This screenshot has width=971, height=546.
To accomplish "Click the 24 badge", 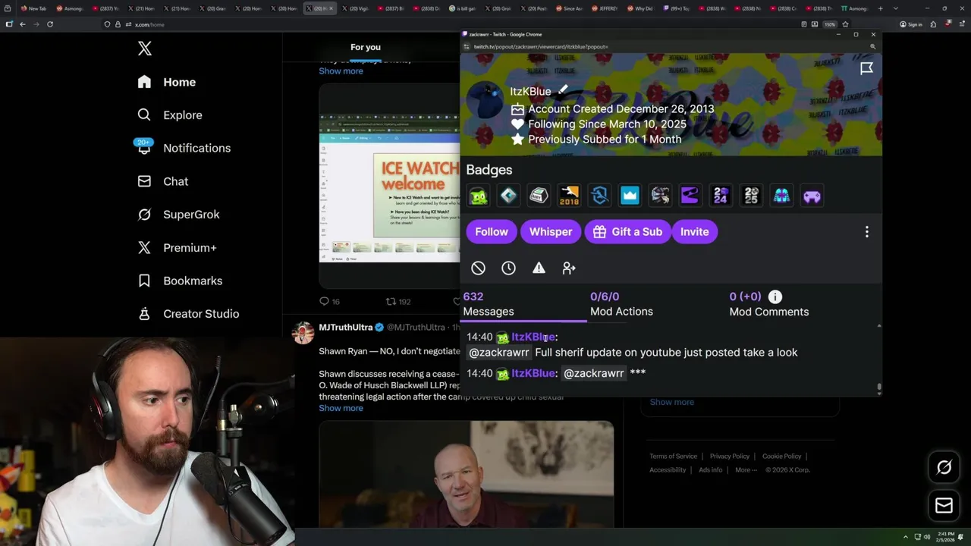I will 721,196.
